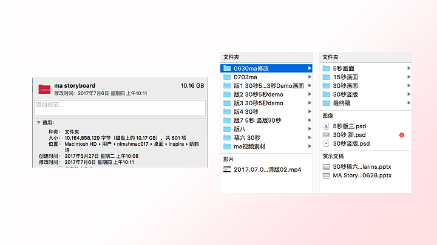This screenshot has height=245, width=437.
Task: Select the 2017.07.0...清版02.mp4 file name
Action: point(267,169)
